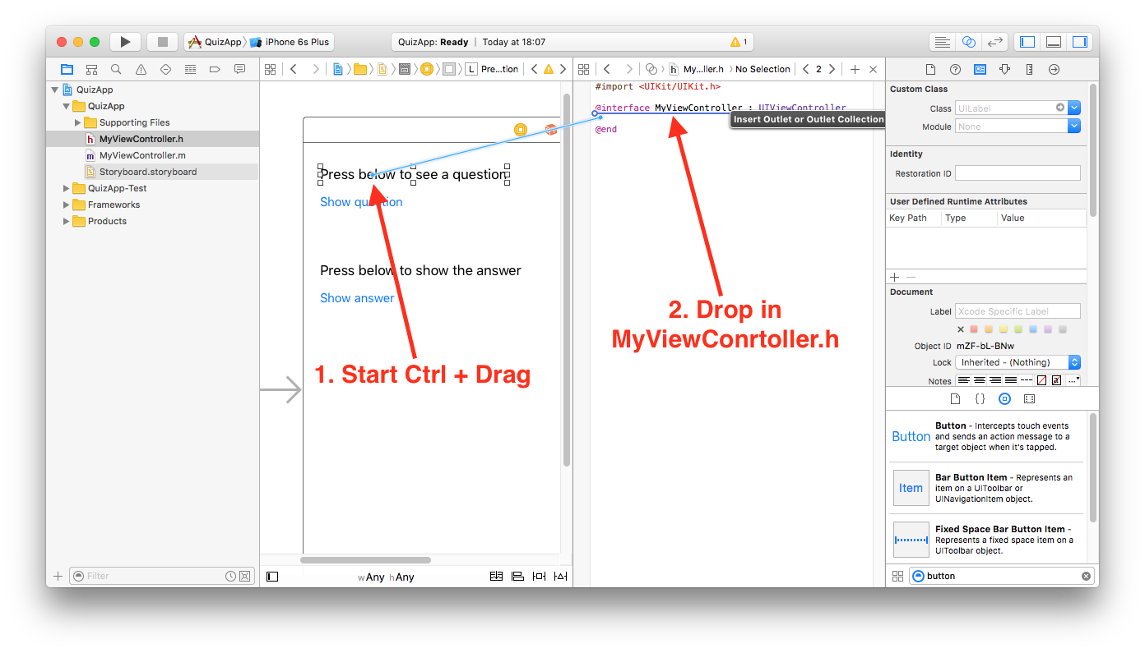Toggle the Debug area visibility
Viewport: 1145px width, 653px height.
[x=1054, y=42]
